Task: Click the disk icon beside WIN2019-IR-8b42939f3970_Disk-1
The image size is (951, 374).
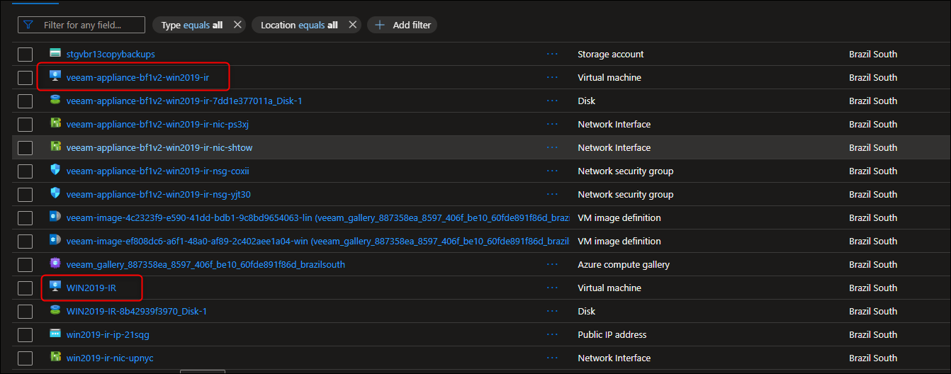Action: pos(55,311)
